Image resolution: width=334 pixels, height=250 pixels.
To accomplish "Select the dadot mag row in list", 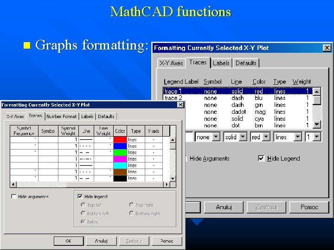I will coord(248,112).
